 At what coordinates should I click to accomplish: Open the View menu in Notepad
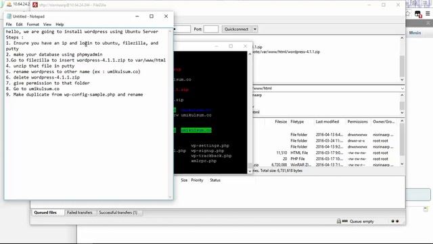pos(47,24)
